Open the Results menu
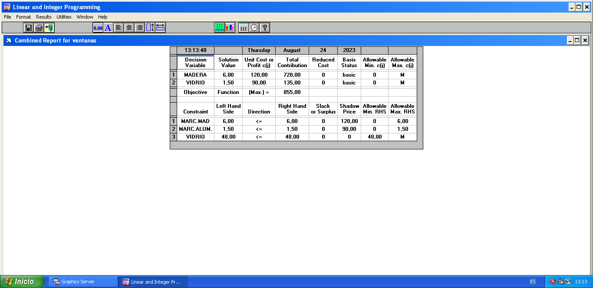 (43, 17)
